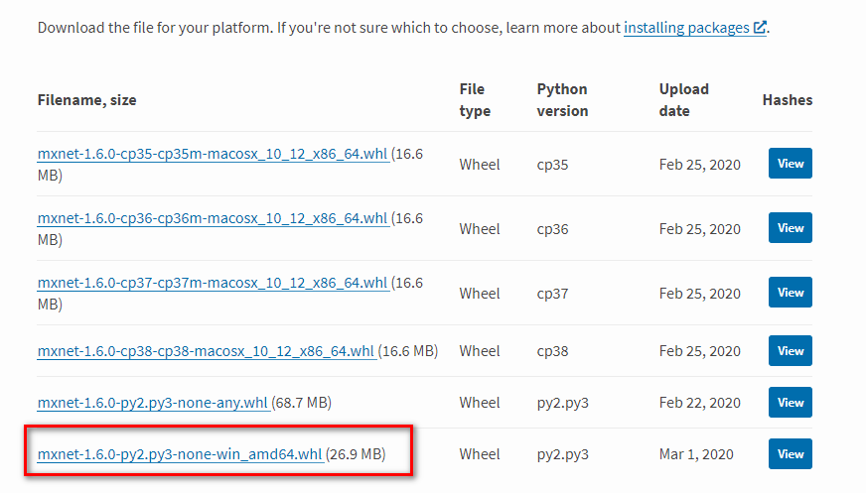The height and width of the screenshot is (493, 866).
Task: Download mxnet-1.6.0-cp38-cp38-macosx wheel file
Action: point(206,351)
